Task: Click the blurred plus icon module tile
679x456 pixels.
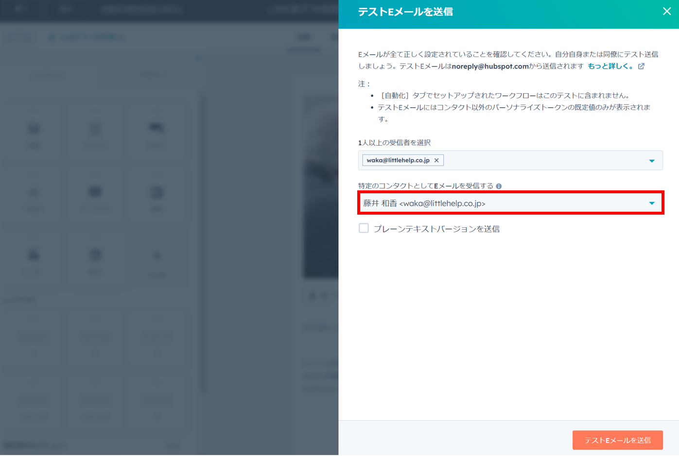Action: [157, 256]
